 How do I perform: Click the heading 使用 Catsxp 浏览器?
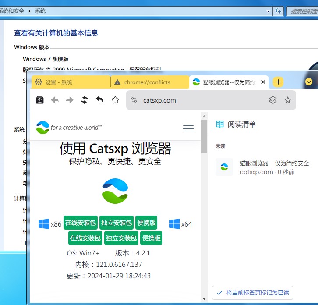pos(115,149)
